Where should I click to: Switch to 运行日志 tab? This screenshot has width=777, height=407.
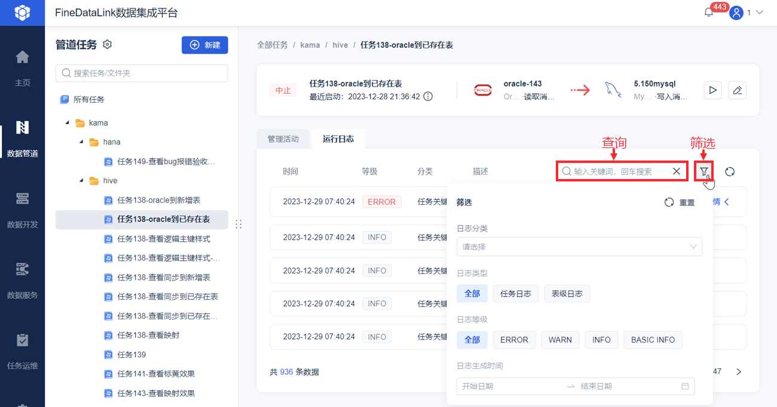click(x=338, y=139)
